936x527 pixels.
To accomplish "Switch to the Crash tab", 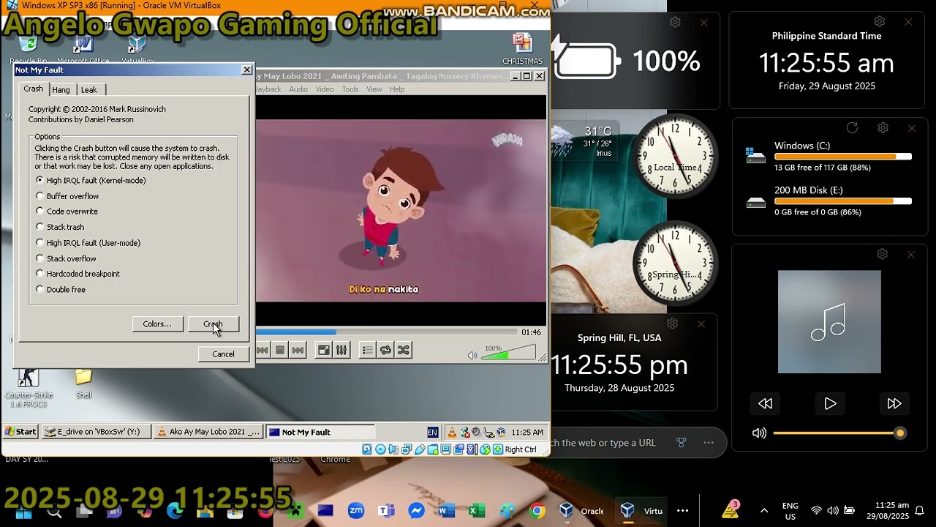I will 34,89.
